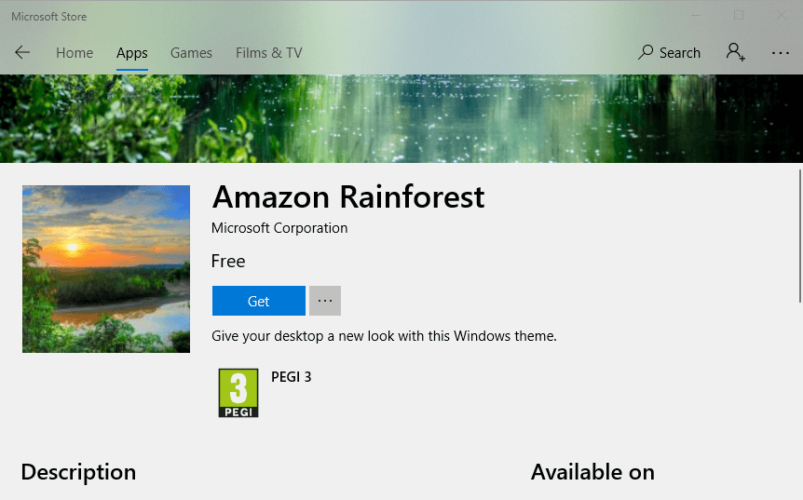Open the Home tab
The height and width of the screenshot is (500, 803).
tap(75, 53)
